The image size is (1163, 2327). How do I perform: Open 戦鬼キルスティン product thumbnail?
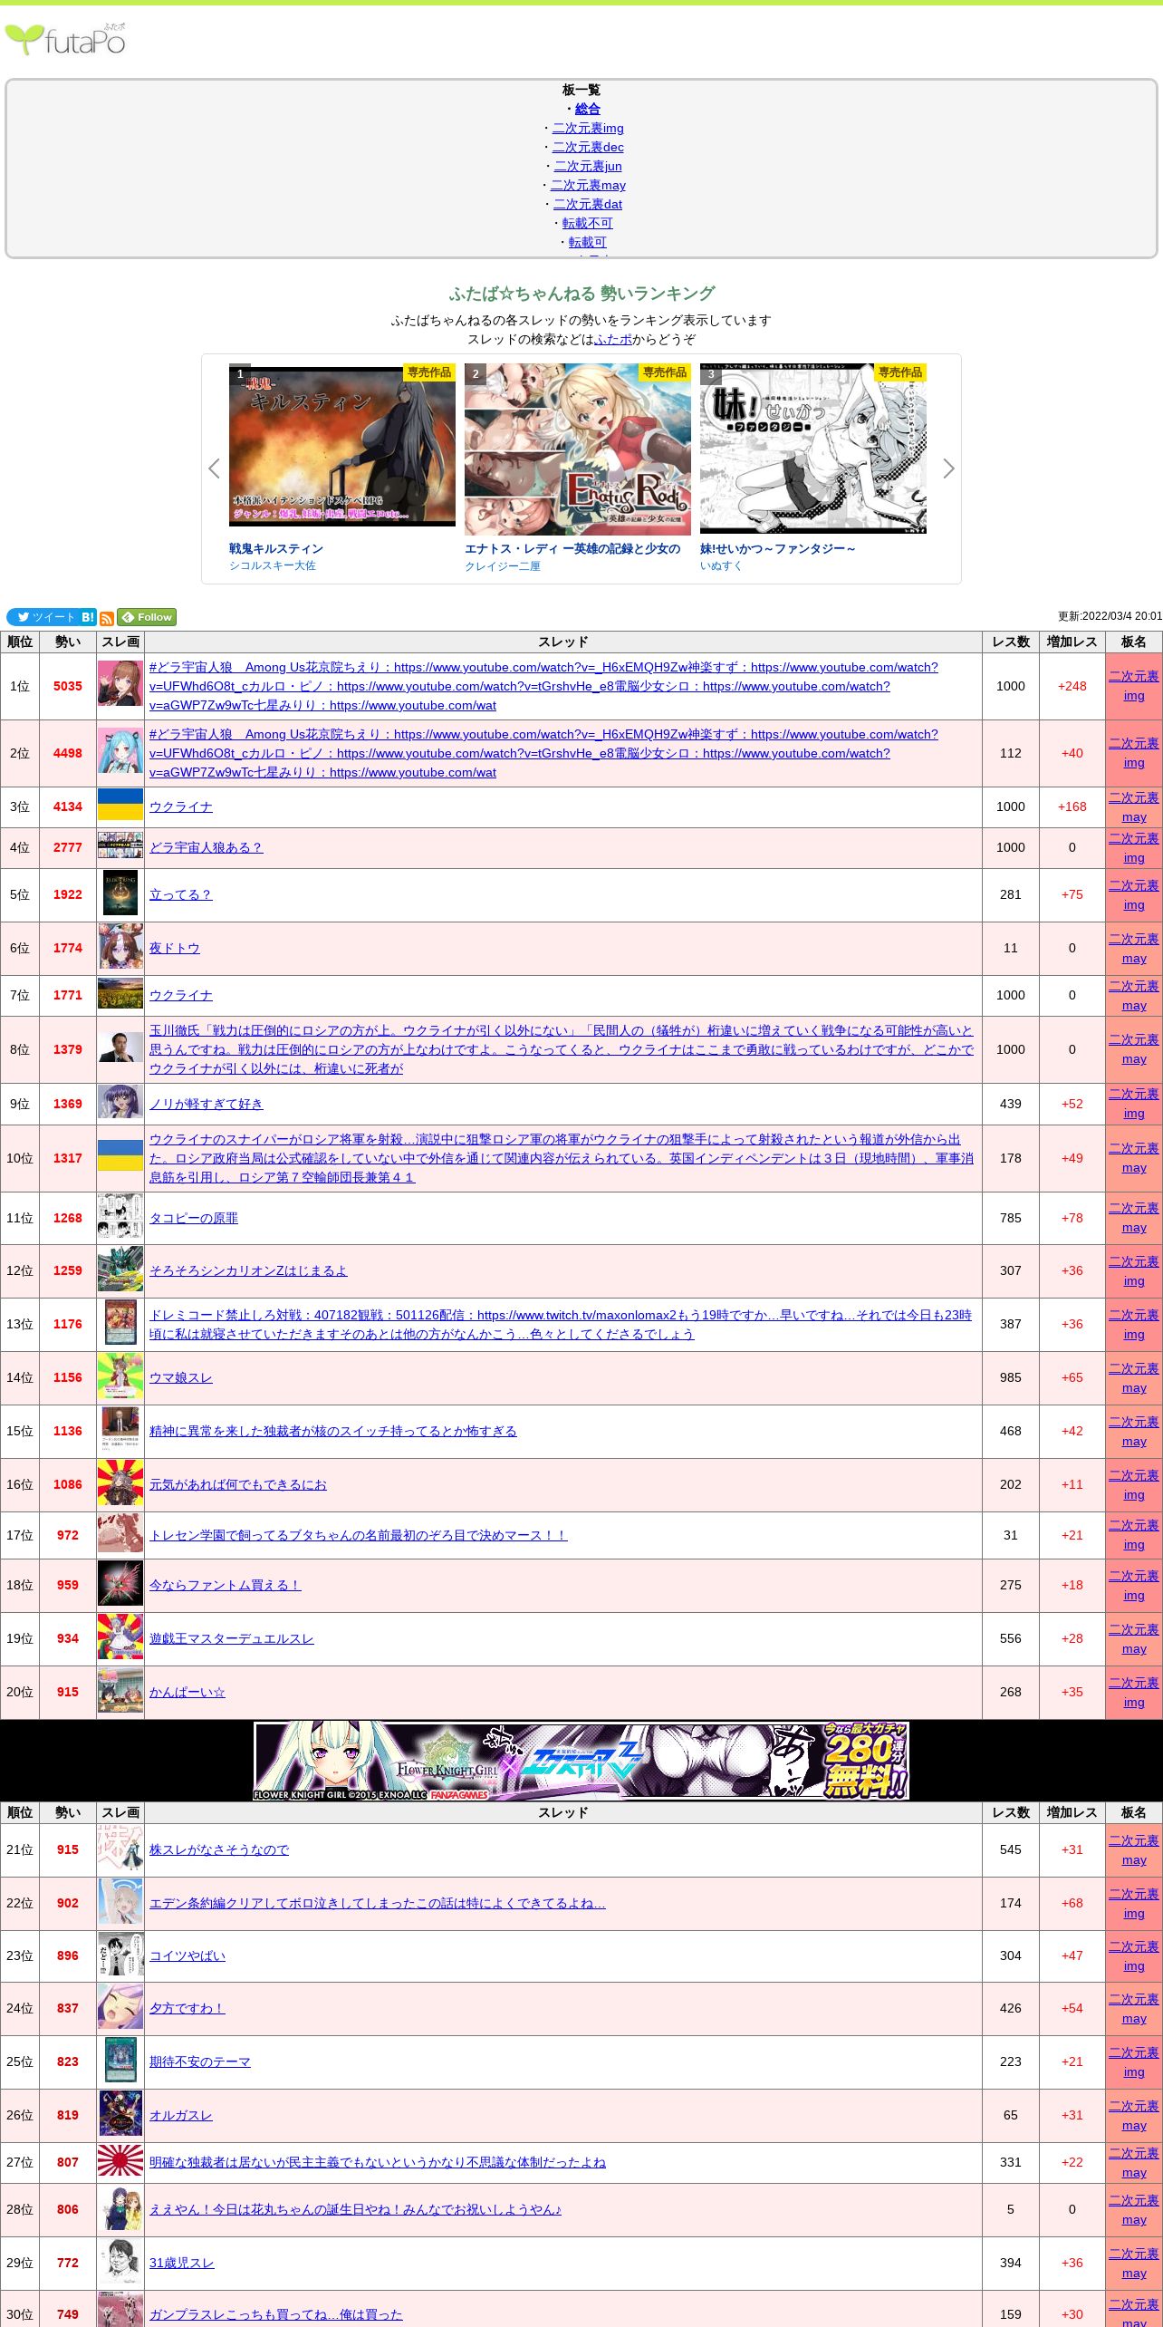[x=342, y=449]
